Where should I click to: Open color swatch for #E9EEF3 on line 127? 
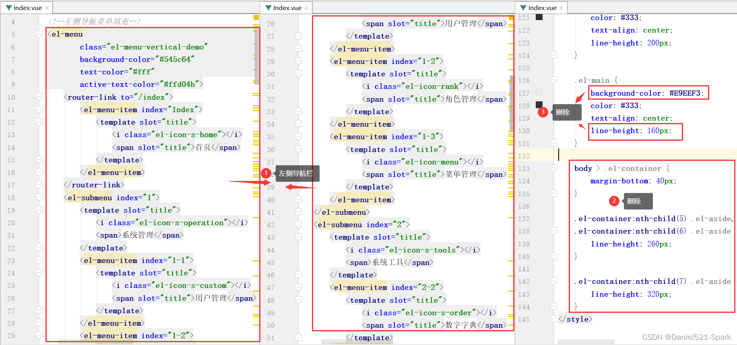[x=539, y=92]
